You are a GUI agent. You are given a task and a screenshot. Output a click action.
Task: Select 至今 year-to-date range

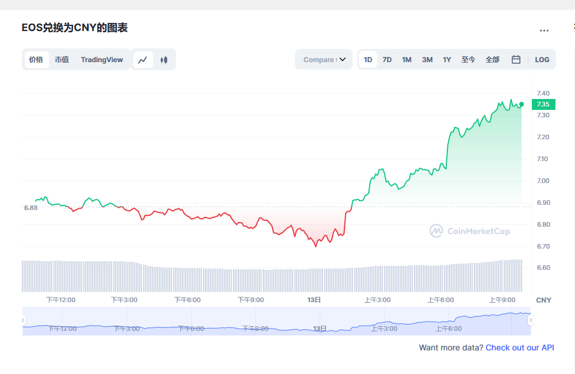pos(468,60)
